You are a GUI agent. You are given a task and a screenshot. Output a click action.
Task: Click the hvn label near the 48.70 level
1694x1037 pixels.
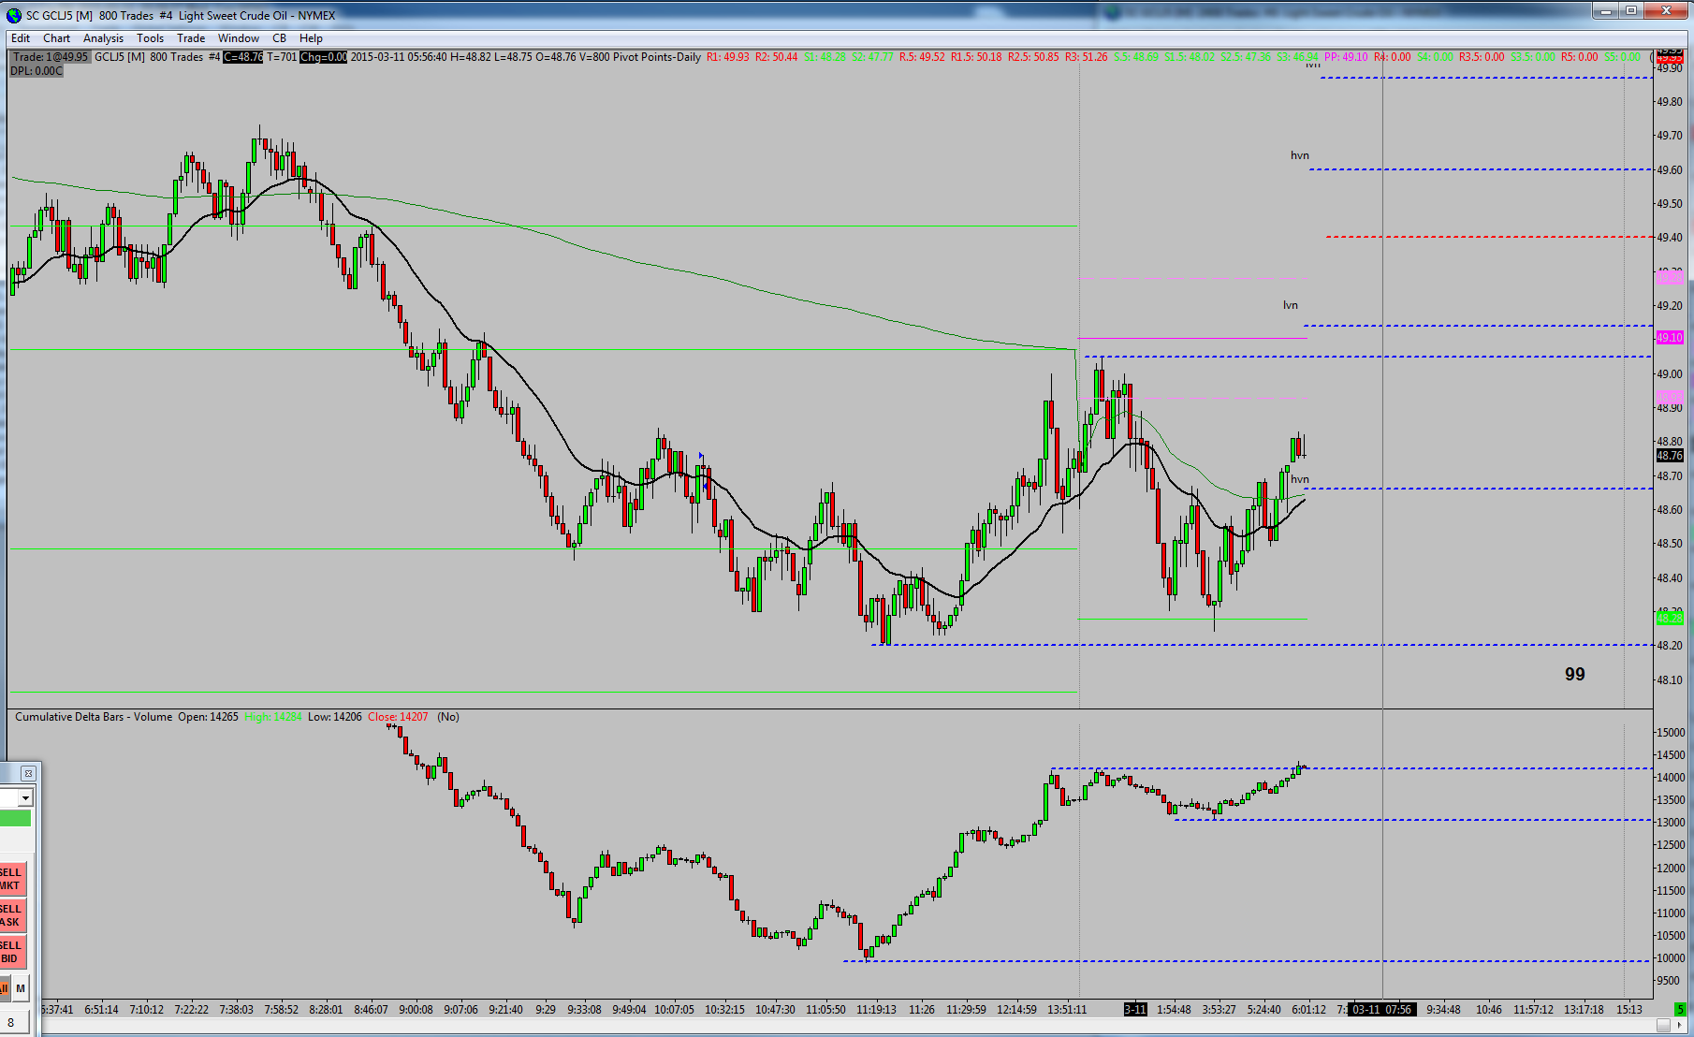click(x=1300, y=479)
